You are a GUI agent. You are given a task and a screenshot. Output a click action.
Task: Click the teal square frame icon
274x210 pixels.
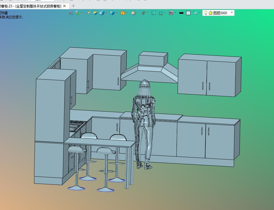(154, 13)
